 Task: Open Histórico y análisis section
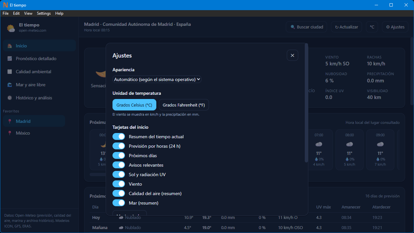click(x=40, y=98)
